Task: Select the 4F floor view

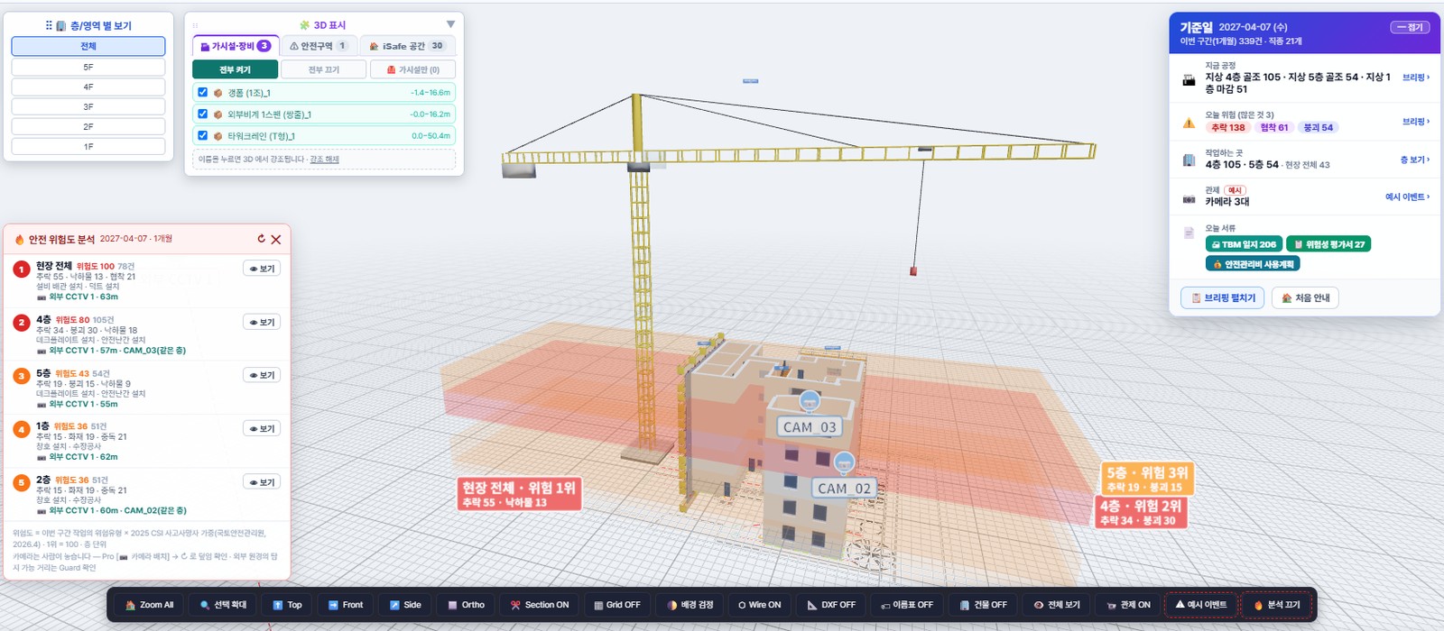Action: click(88, 87)
